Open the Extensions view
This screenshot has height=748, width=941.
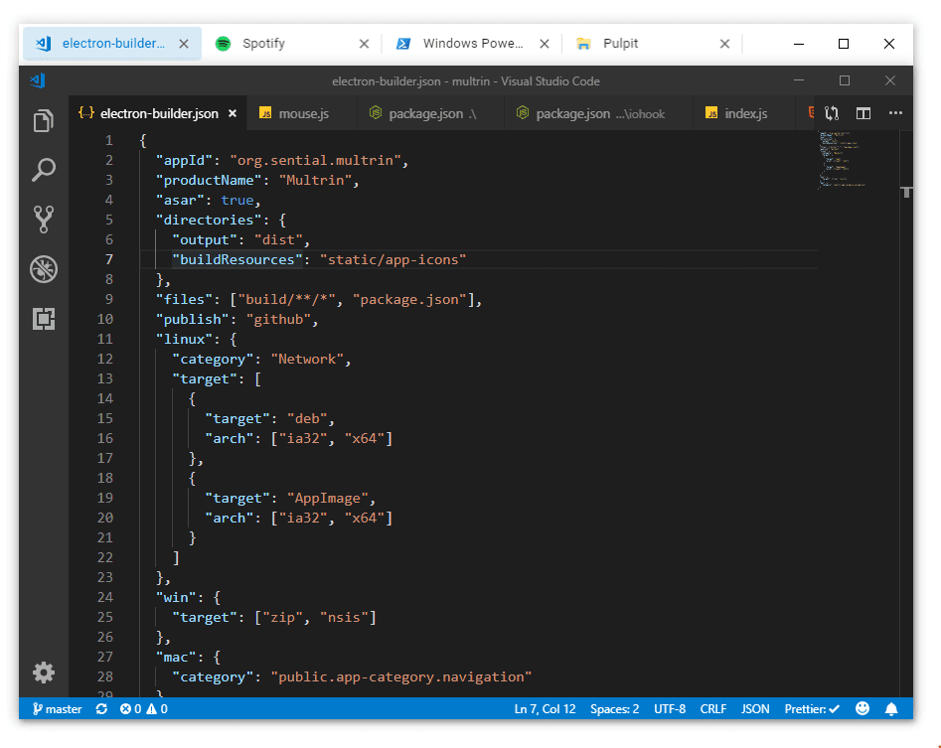click(44, 319)
